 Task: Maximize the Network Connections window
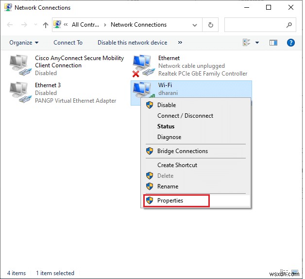coord(269,8)
